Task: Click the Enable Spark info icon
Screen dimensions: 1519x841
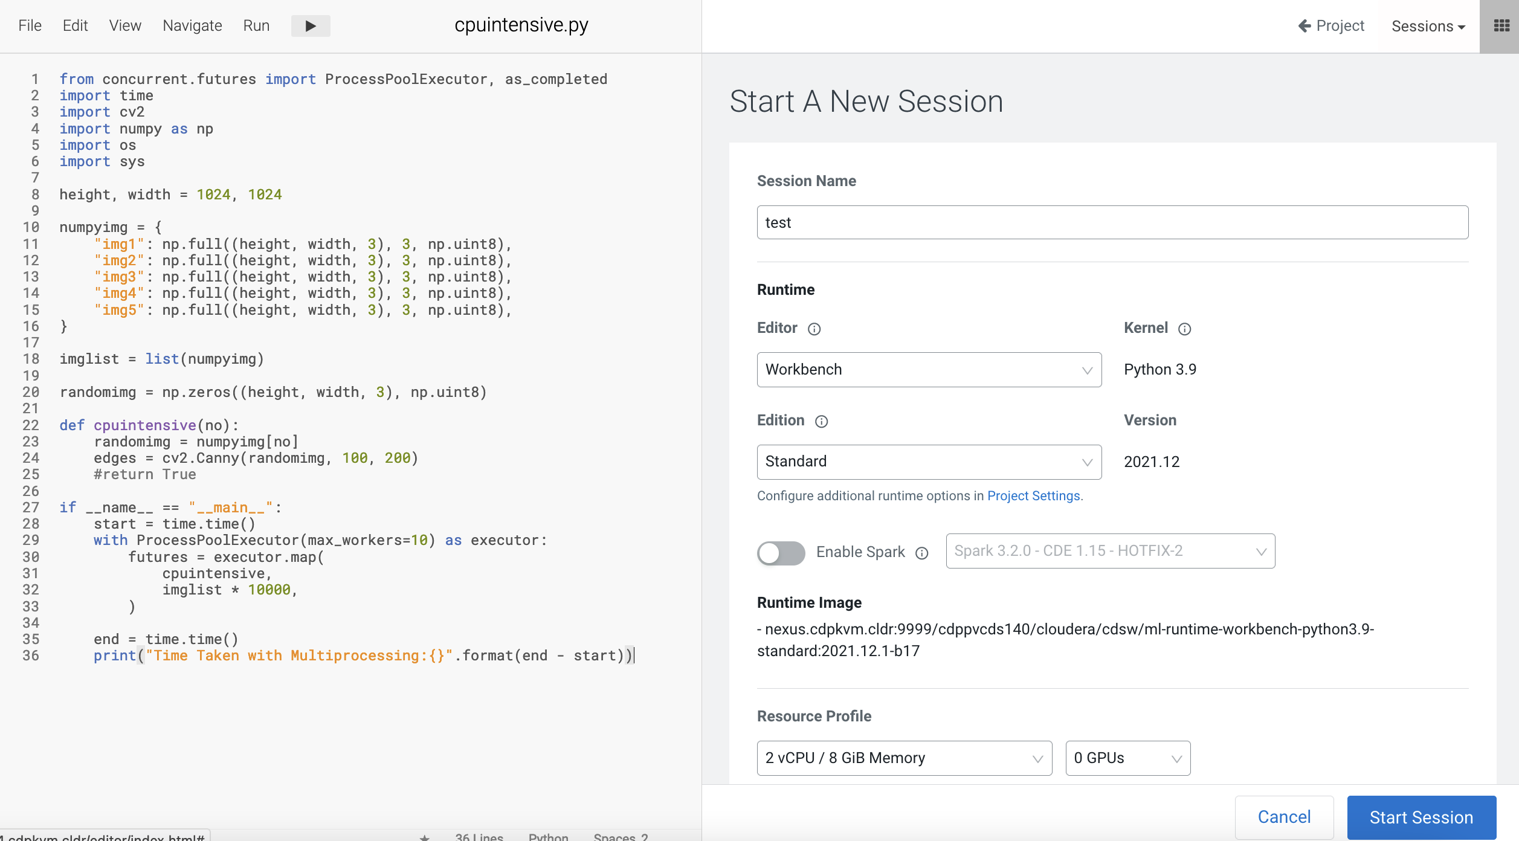Action: click(x=921, y=553)
